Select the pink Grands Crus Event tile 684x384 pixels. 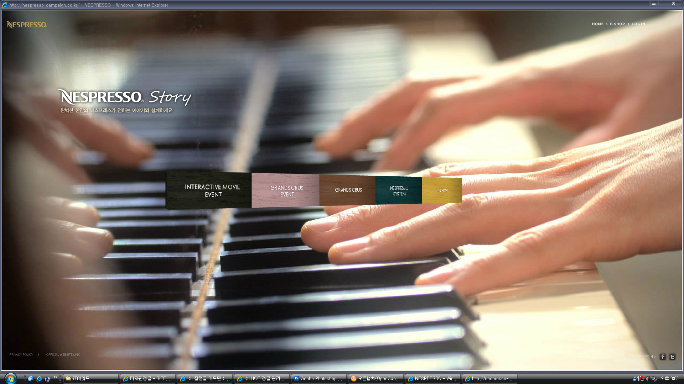coord(286,191)
